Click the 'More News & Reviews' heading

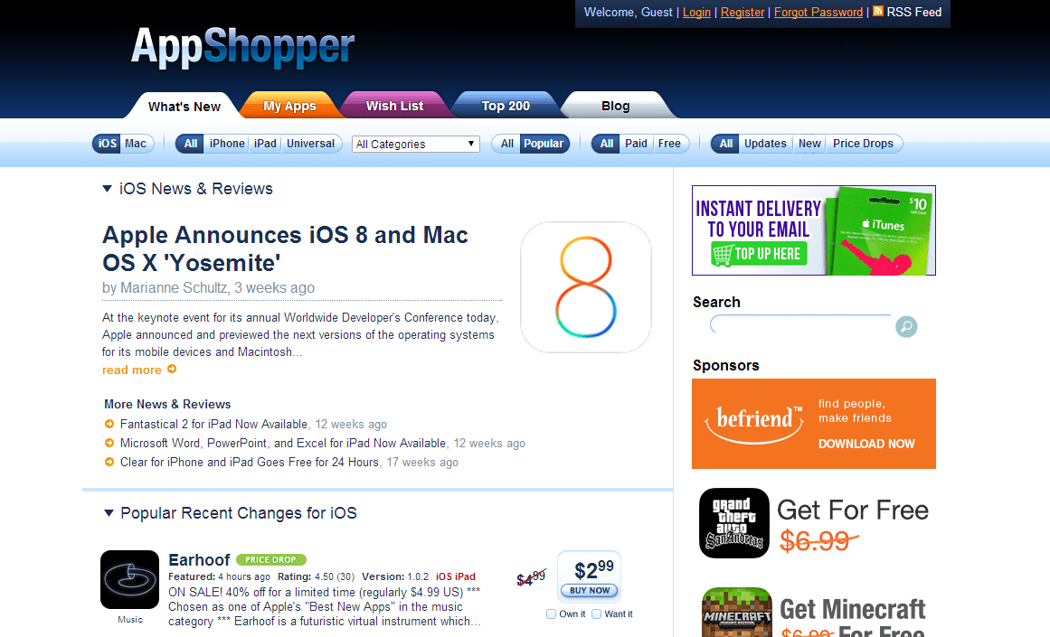167,404
